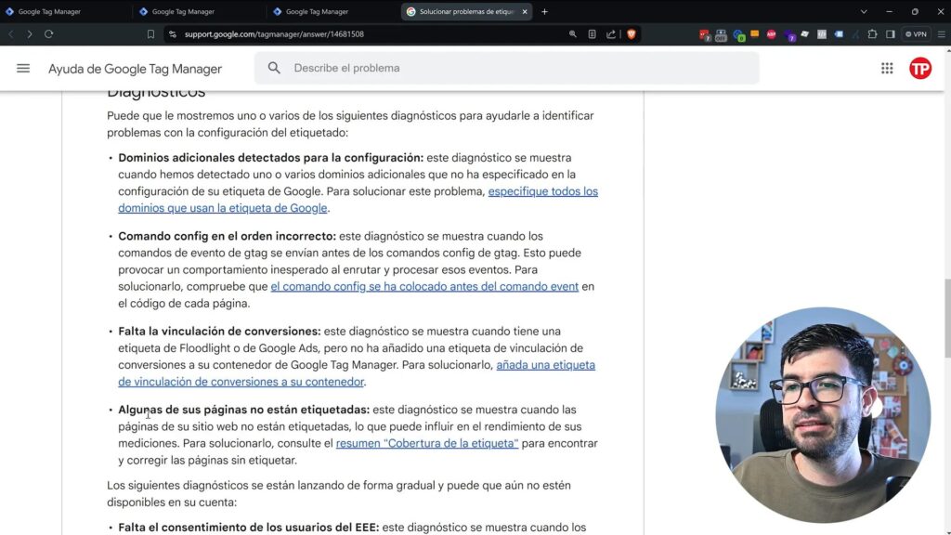
Task: Click the gray square extension icon
Action: click(x=822, y=34)
